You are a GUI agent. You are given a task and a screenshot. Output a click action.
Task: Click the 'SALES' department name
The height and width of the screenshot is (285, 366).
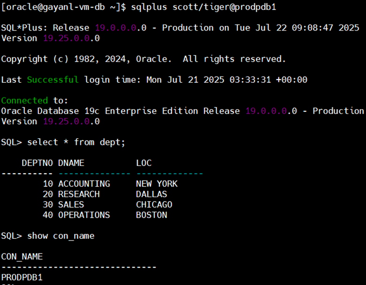tap(71, 205)
